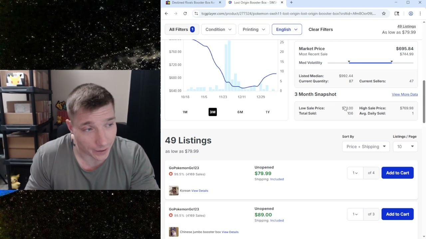Open quantity dropdown for $89.00 listing
Viewport: 426px width, 239px height.
(355, 214)
